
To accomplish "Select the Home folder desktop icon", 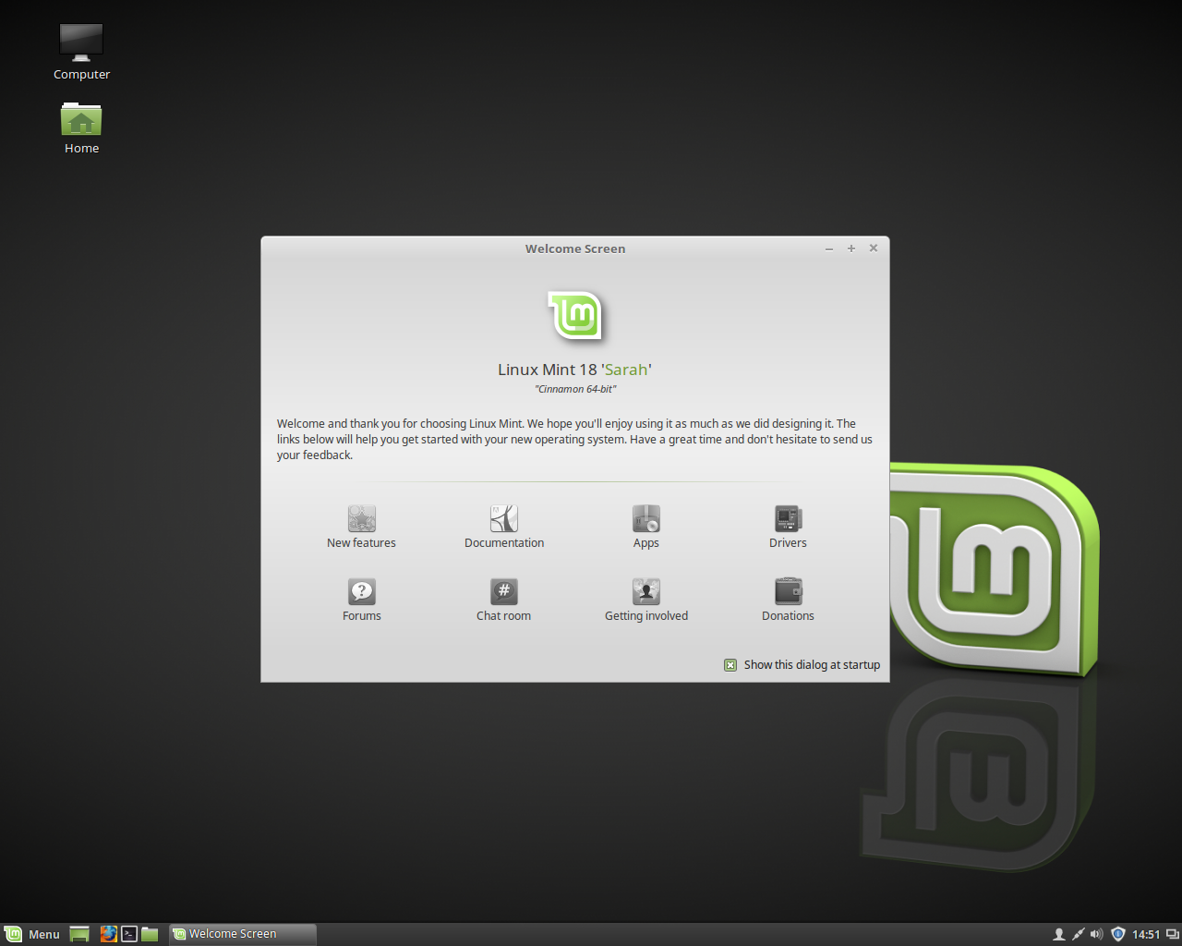I will pos(81,127).
